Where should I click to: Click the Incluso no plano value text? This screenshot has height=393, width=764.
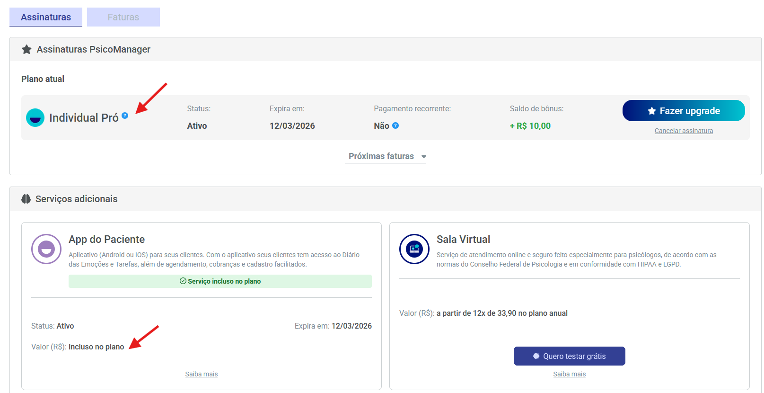pyautogui.click(x=97, y=347)
